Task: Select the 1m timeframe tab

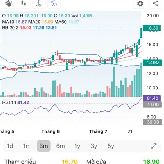Action: (27, 146)
